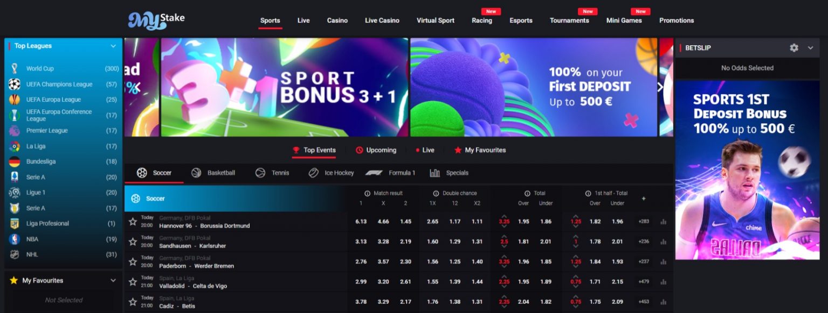Image resolution: width=828 pixels, height=313 pixels.
Task: Favourite the Hannover 96 - Borussia Dortmund match
Action: click(x=133, y=222)
